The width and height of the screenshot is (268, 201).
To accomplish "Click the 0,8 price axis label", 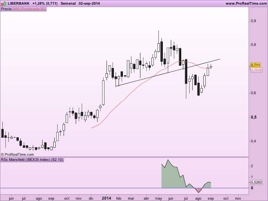I will point(253,45).
